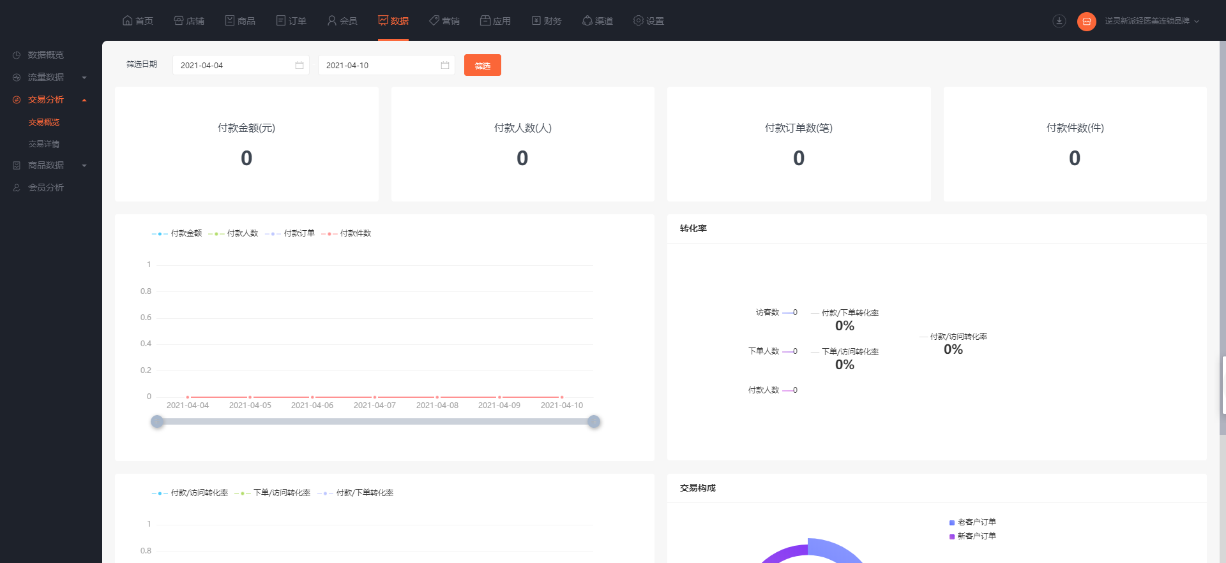Click the 会员分析 sidebar icon
The height and width of the screenshot is (563, 1226).
point(17,187)
